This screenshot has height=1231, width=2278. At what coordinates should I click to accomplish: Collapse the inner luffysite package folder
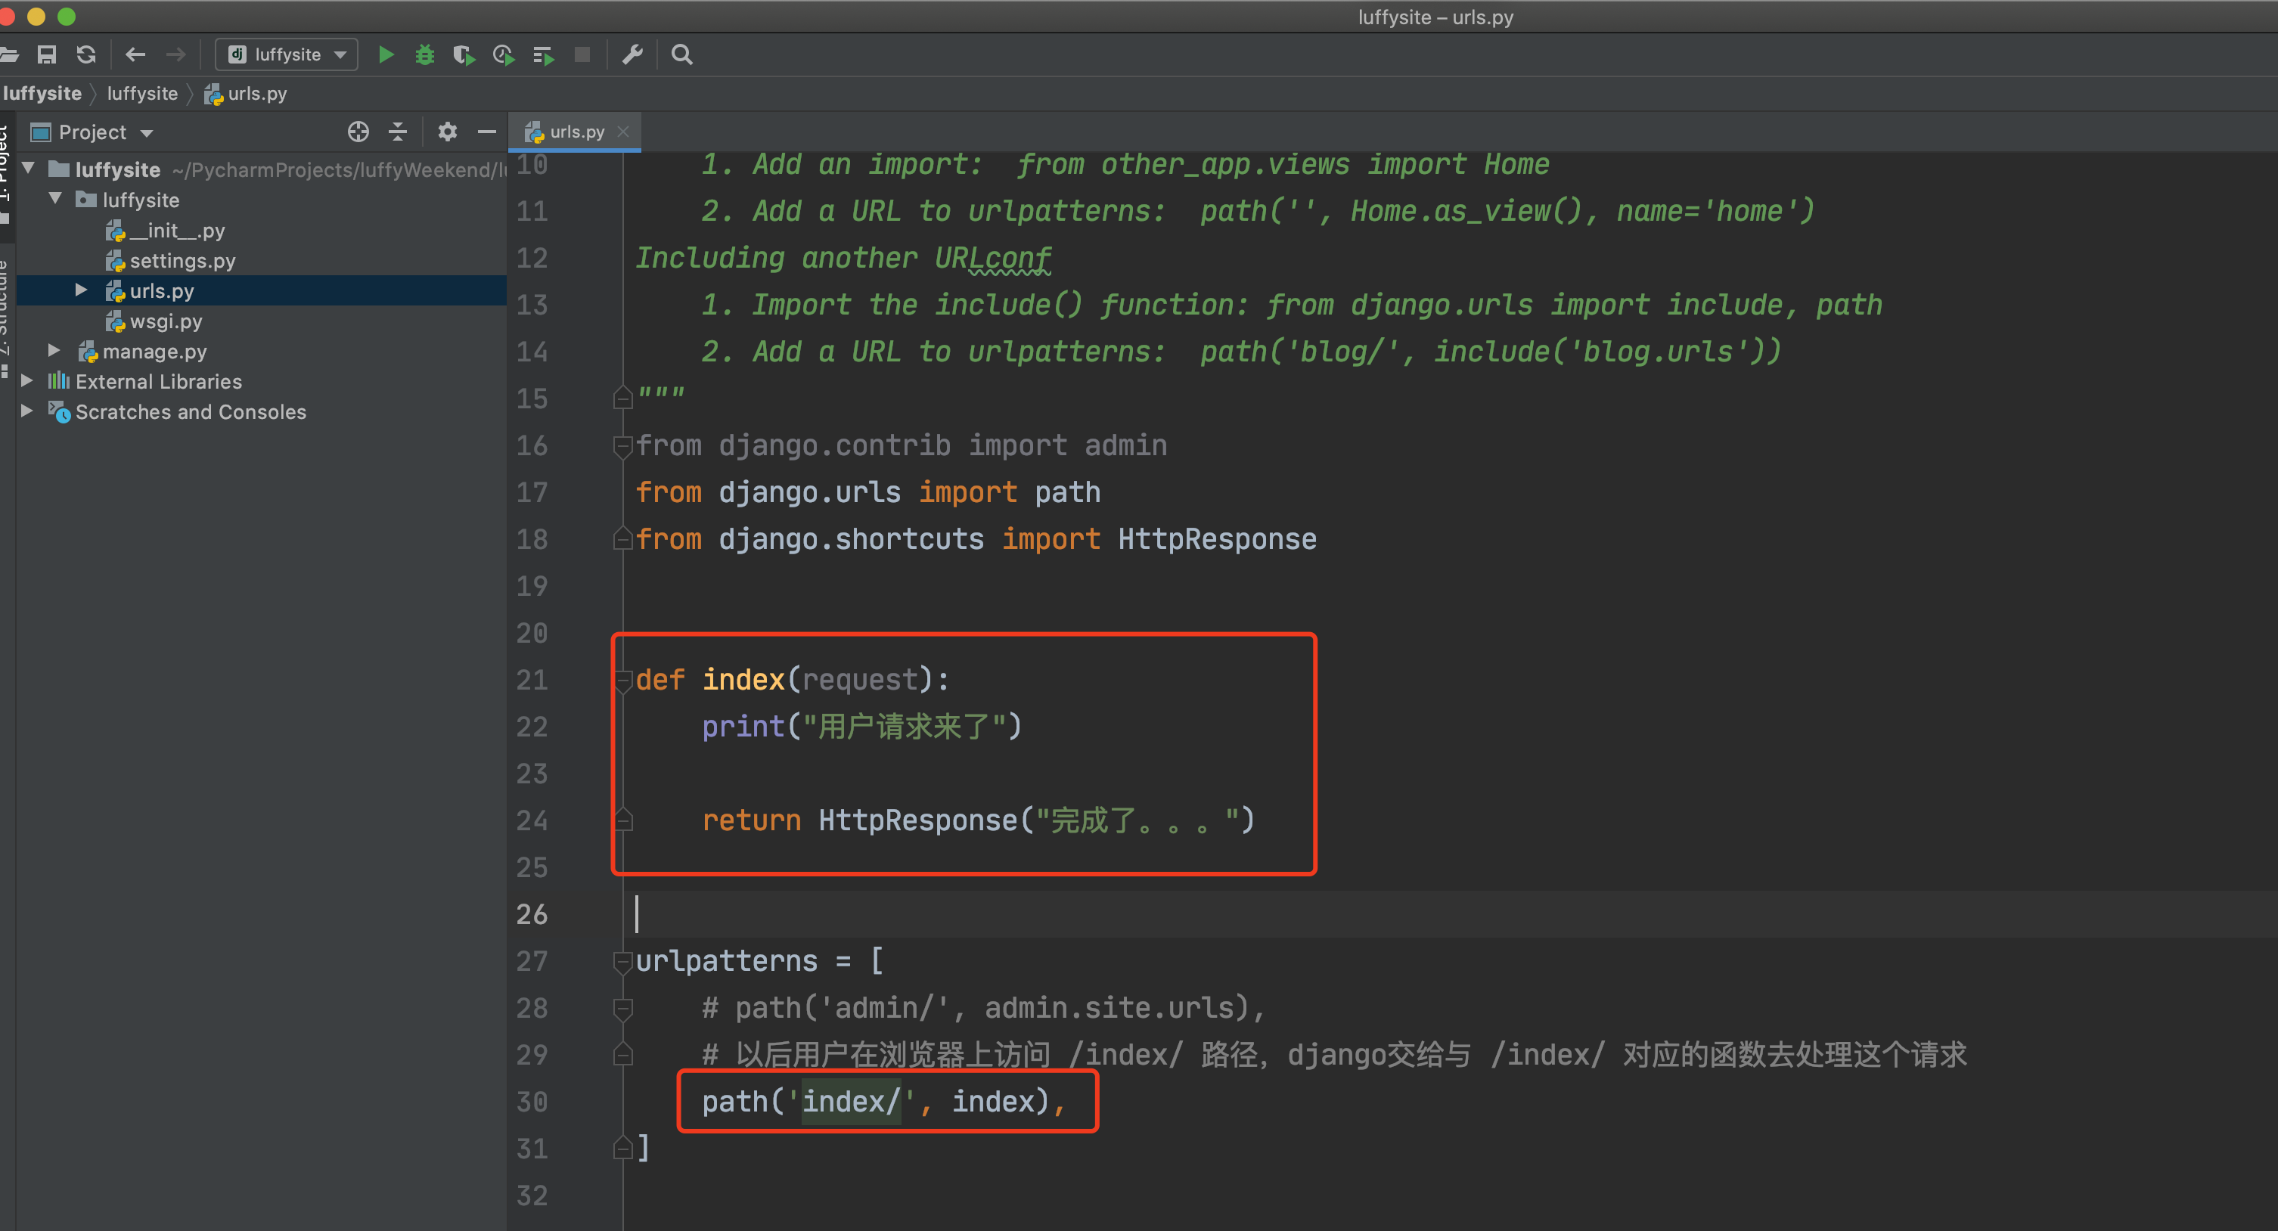[x=56, y=199]
